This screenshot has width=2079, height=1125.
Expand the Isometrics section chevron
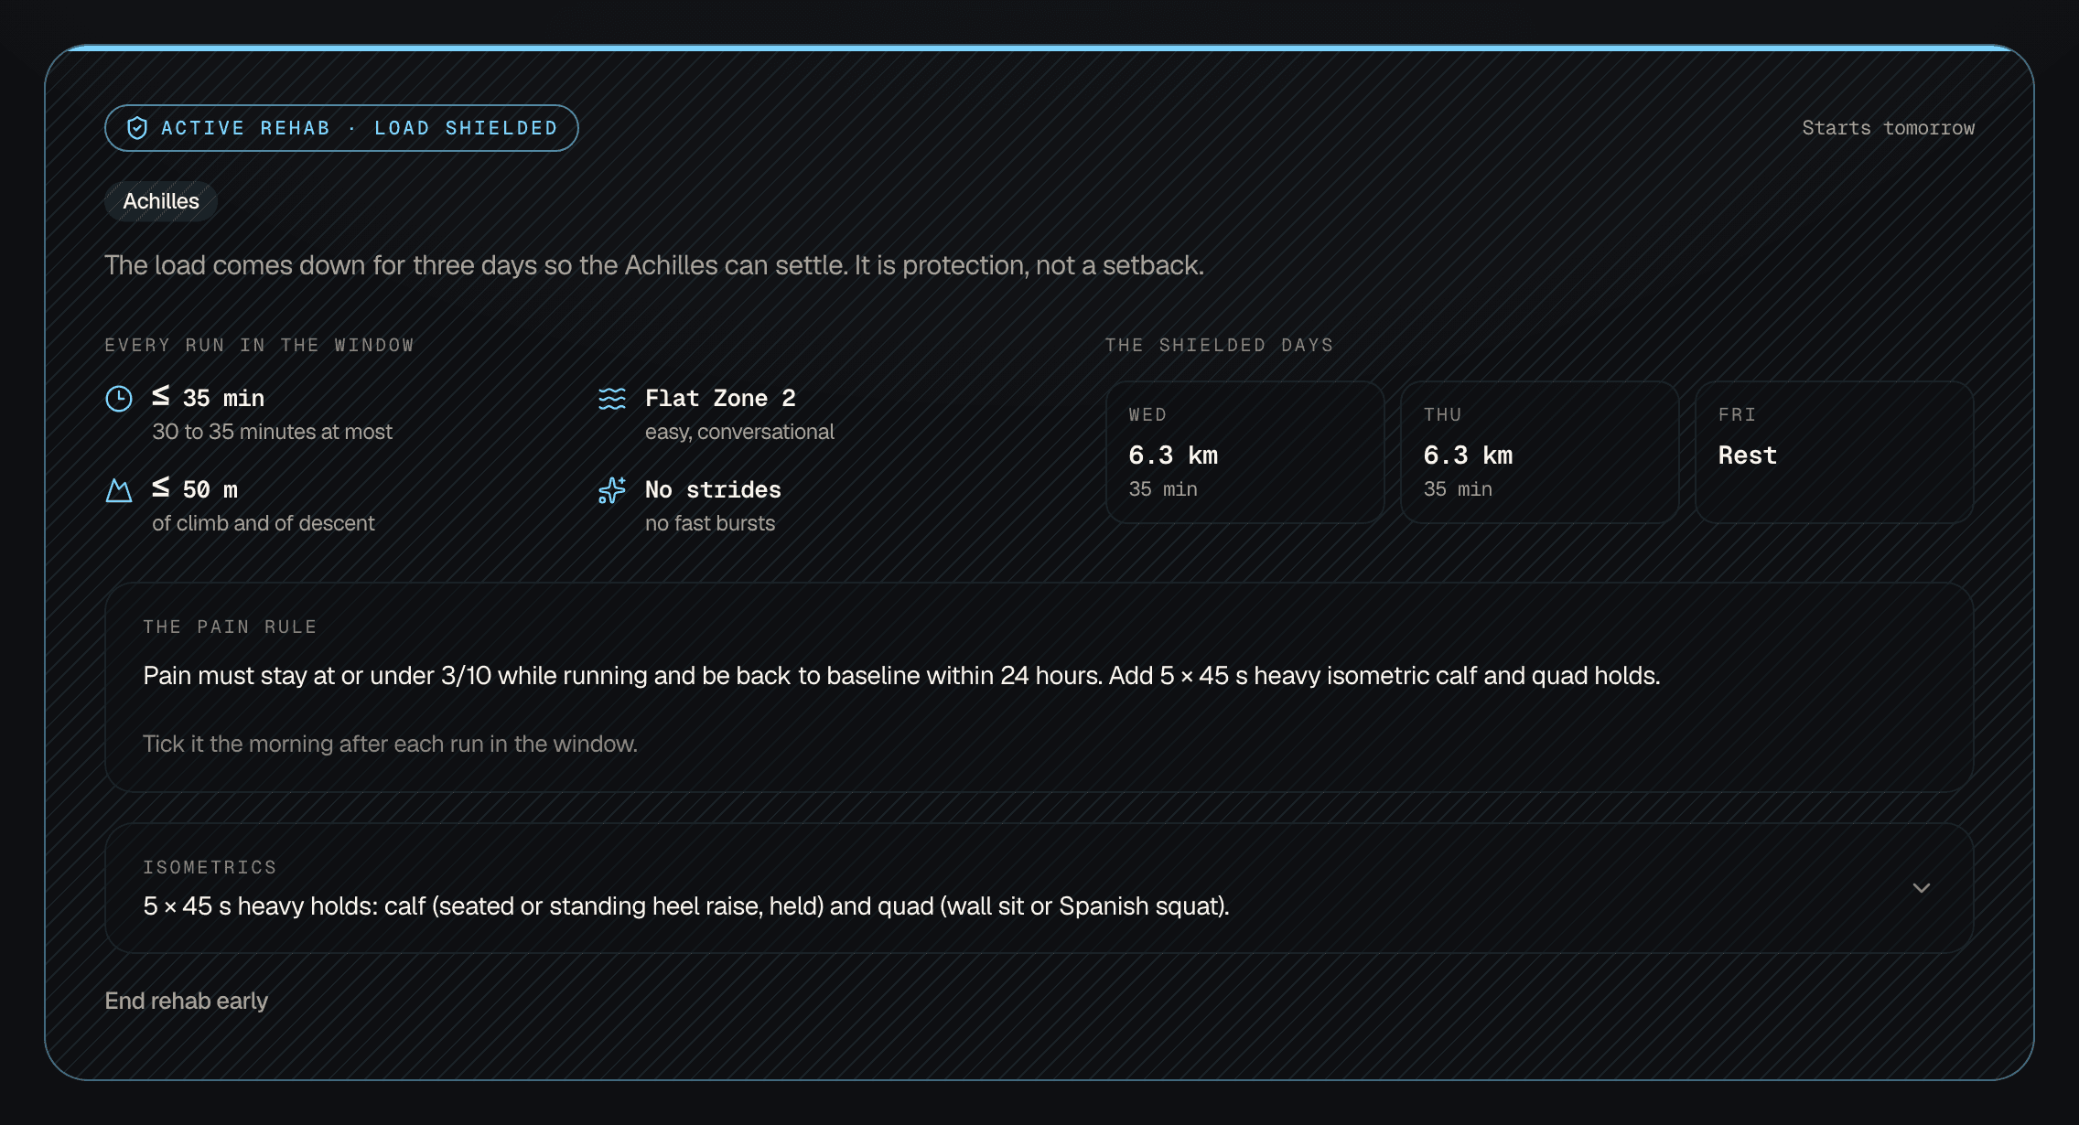point(1921,888)
